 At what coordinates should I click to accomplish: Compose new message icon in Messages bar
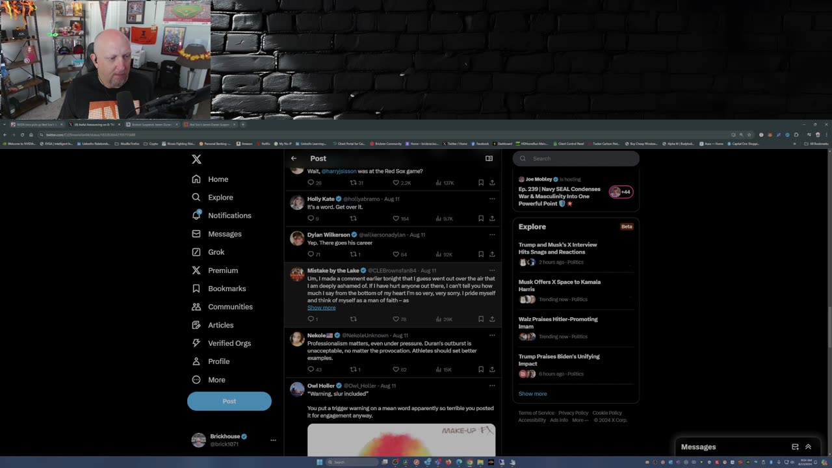795,447
